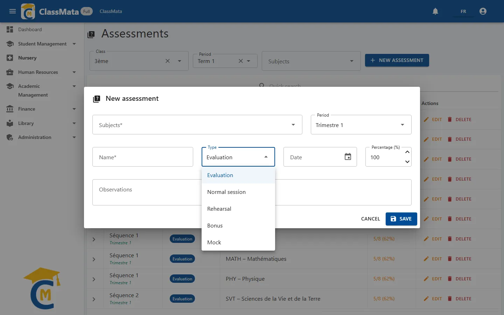Expand the Administration sidebar section
Viewport: 504px width, 315px height.
click(x=42, y=137)
